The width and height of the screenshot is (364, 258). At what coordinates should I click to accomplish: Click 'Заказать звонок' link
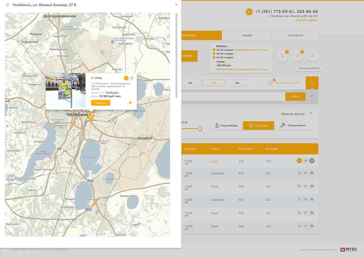pos(306,20)
